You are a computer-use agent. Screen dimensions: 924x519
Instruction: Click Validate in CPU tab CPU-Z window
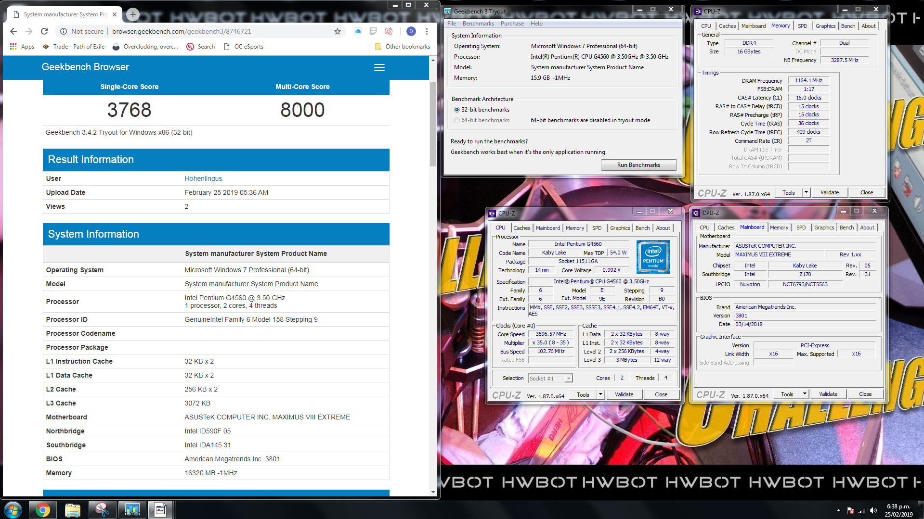click(624, 394)
